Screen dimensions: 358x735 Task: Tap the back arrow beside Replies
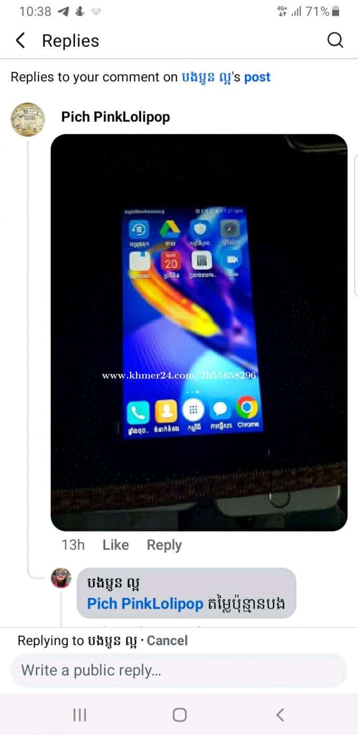click(20, 40)
